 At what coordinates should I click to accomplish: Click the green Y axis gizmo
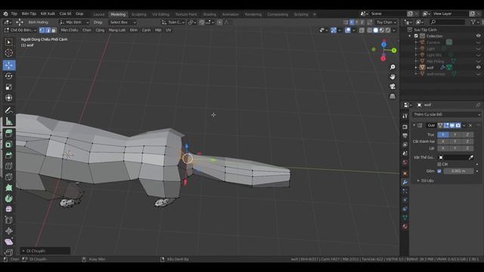pos(394,51)
